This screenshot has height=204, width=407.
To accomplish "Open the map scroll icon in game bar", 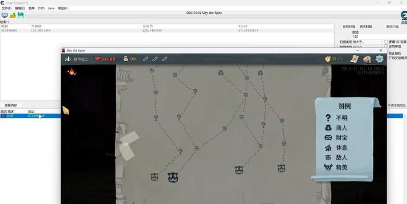I will click(354, 59).
